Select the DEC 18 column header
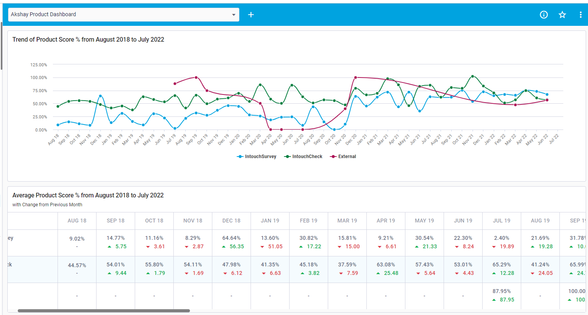This screenshot has height=315, width=588. tap(231, 221)
